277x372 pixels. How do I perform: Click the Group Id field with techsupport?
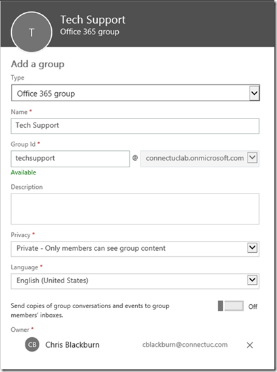pos(70,159)
